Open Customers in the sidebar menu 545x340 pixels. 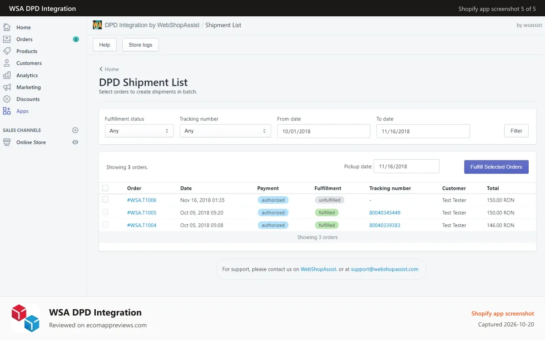click(x=29, y=63)
